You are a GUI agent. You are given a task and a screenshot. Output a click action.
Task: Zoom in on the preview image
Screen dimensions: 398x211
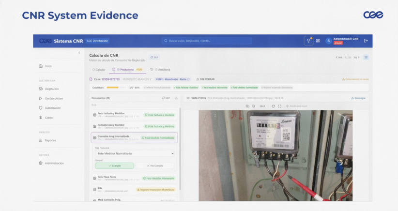coord(247,106)
